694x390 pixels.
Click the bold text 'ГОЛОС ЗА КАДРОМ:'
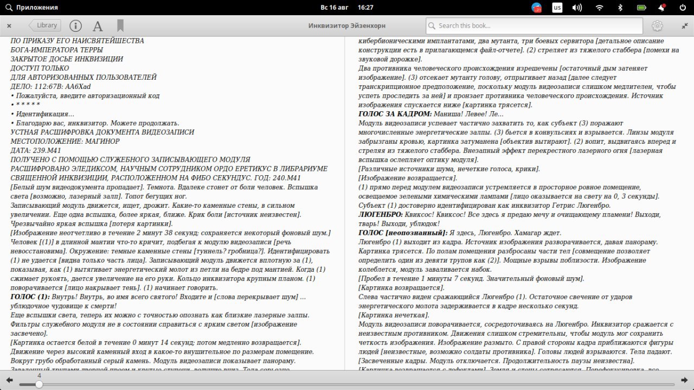pos(395,114)
